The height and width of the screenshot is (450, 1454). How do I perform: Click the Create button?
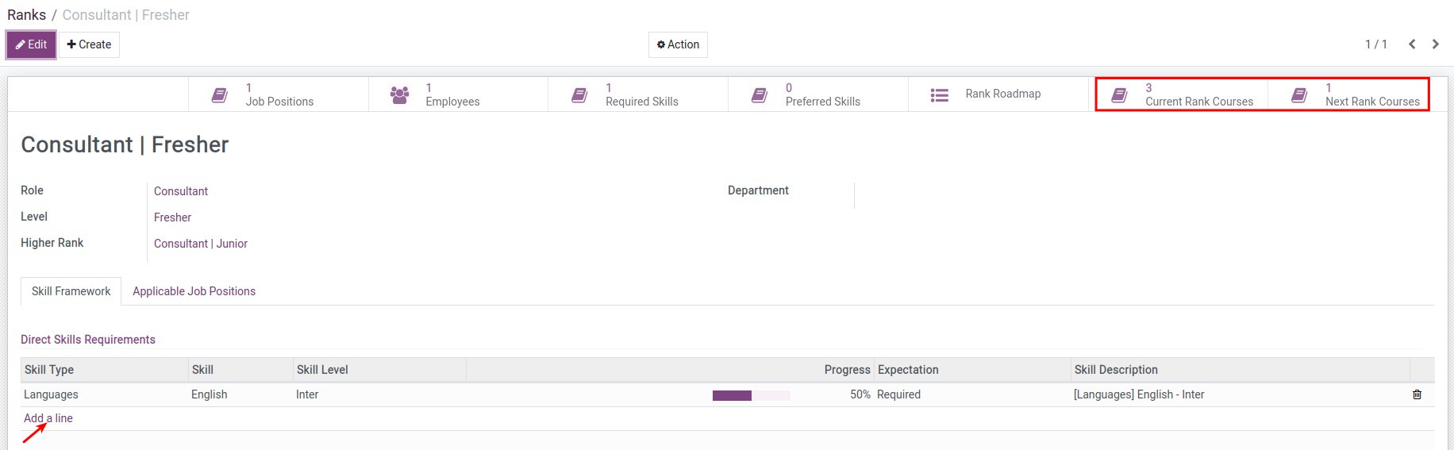89,44
